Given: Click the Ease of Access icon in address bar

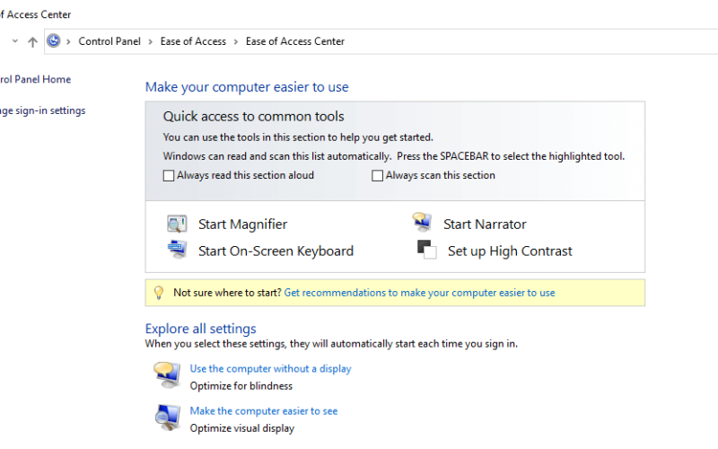Looking at the screenshot, I should [54, 40].
